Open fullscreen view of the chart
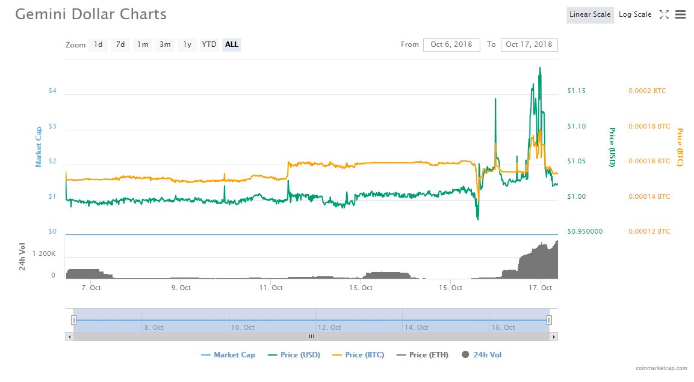The height and width of the screenshot is (382, 694). coord(664,14)
